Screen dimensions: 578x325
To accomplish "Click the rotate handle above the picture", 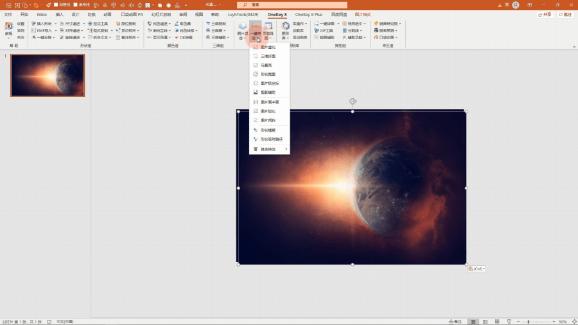I will coord(353,101).
